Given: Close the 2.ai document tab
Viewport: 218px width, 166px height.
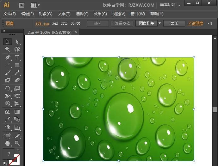Looking at the screenshot, I should point(76,32).
